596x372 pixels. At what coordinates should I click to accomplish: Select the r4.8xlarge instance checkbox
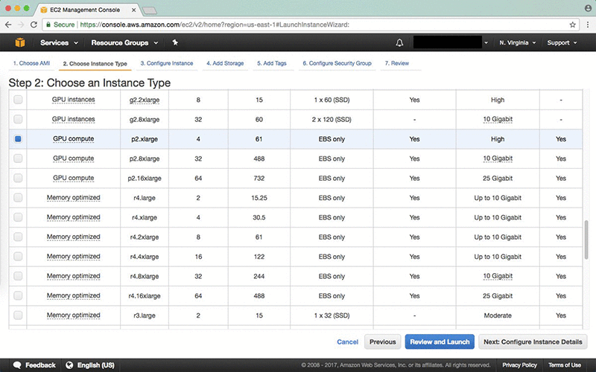click(x=18, y=276)
